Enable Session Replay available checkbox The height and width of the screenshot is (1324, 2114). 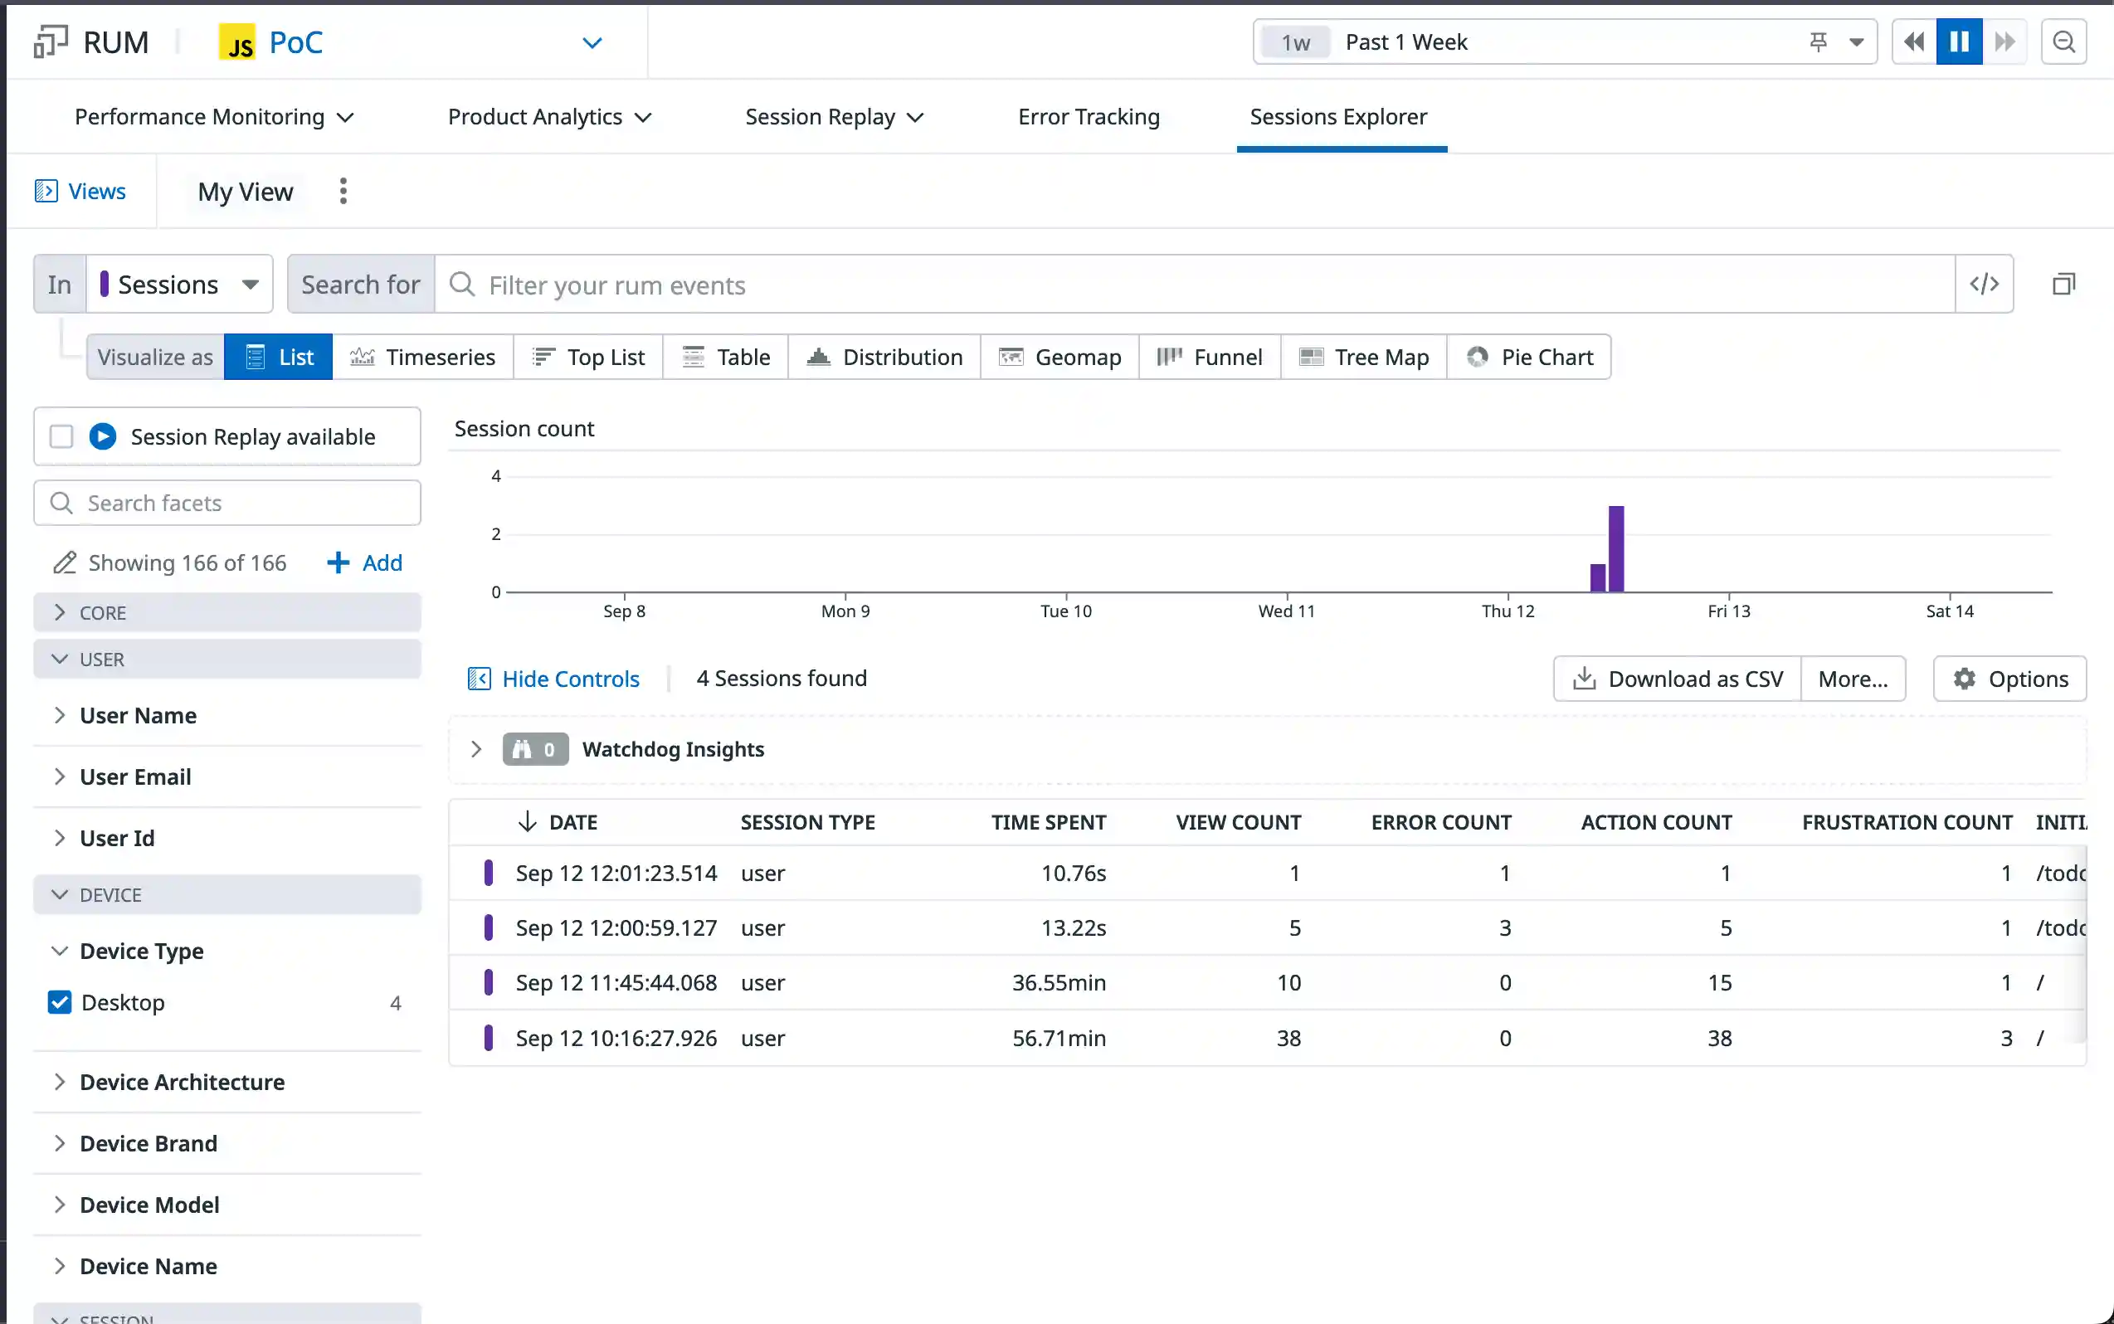click(x=61, y=436)
